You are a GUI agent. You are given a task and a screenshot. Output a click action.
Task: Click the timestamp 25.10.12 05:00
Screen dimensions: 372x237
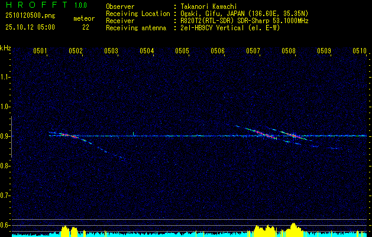point(30,27)
